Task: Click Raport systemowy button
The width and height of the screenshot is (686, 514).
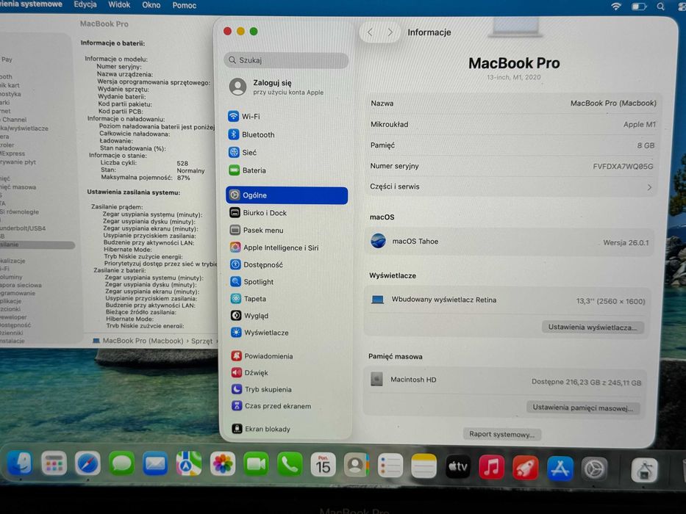Action: pyautogui.click(x=501, y=434)
